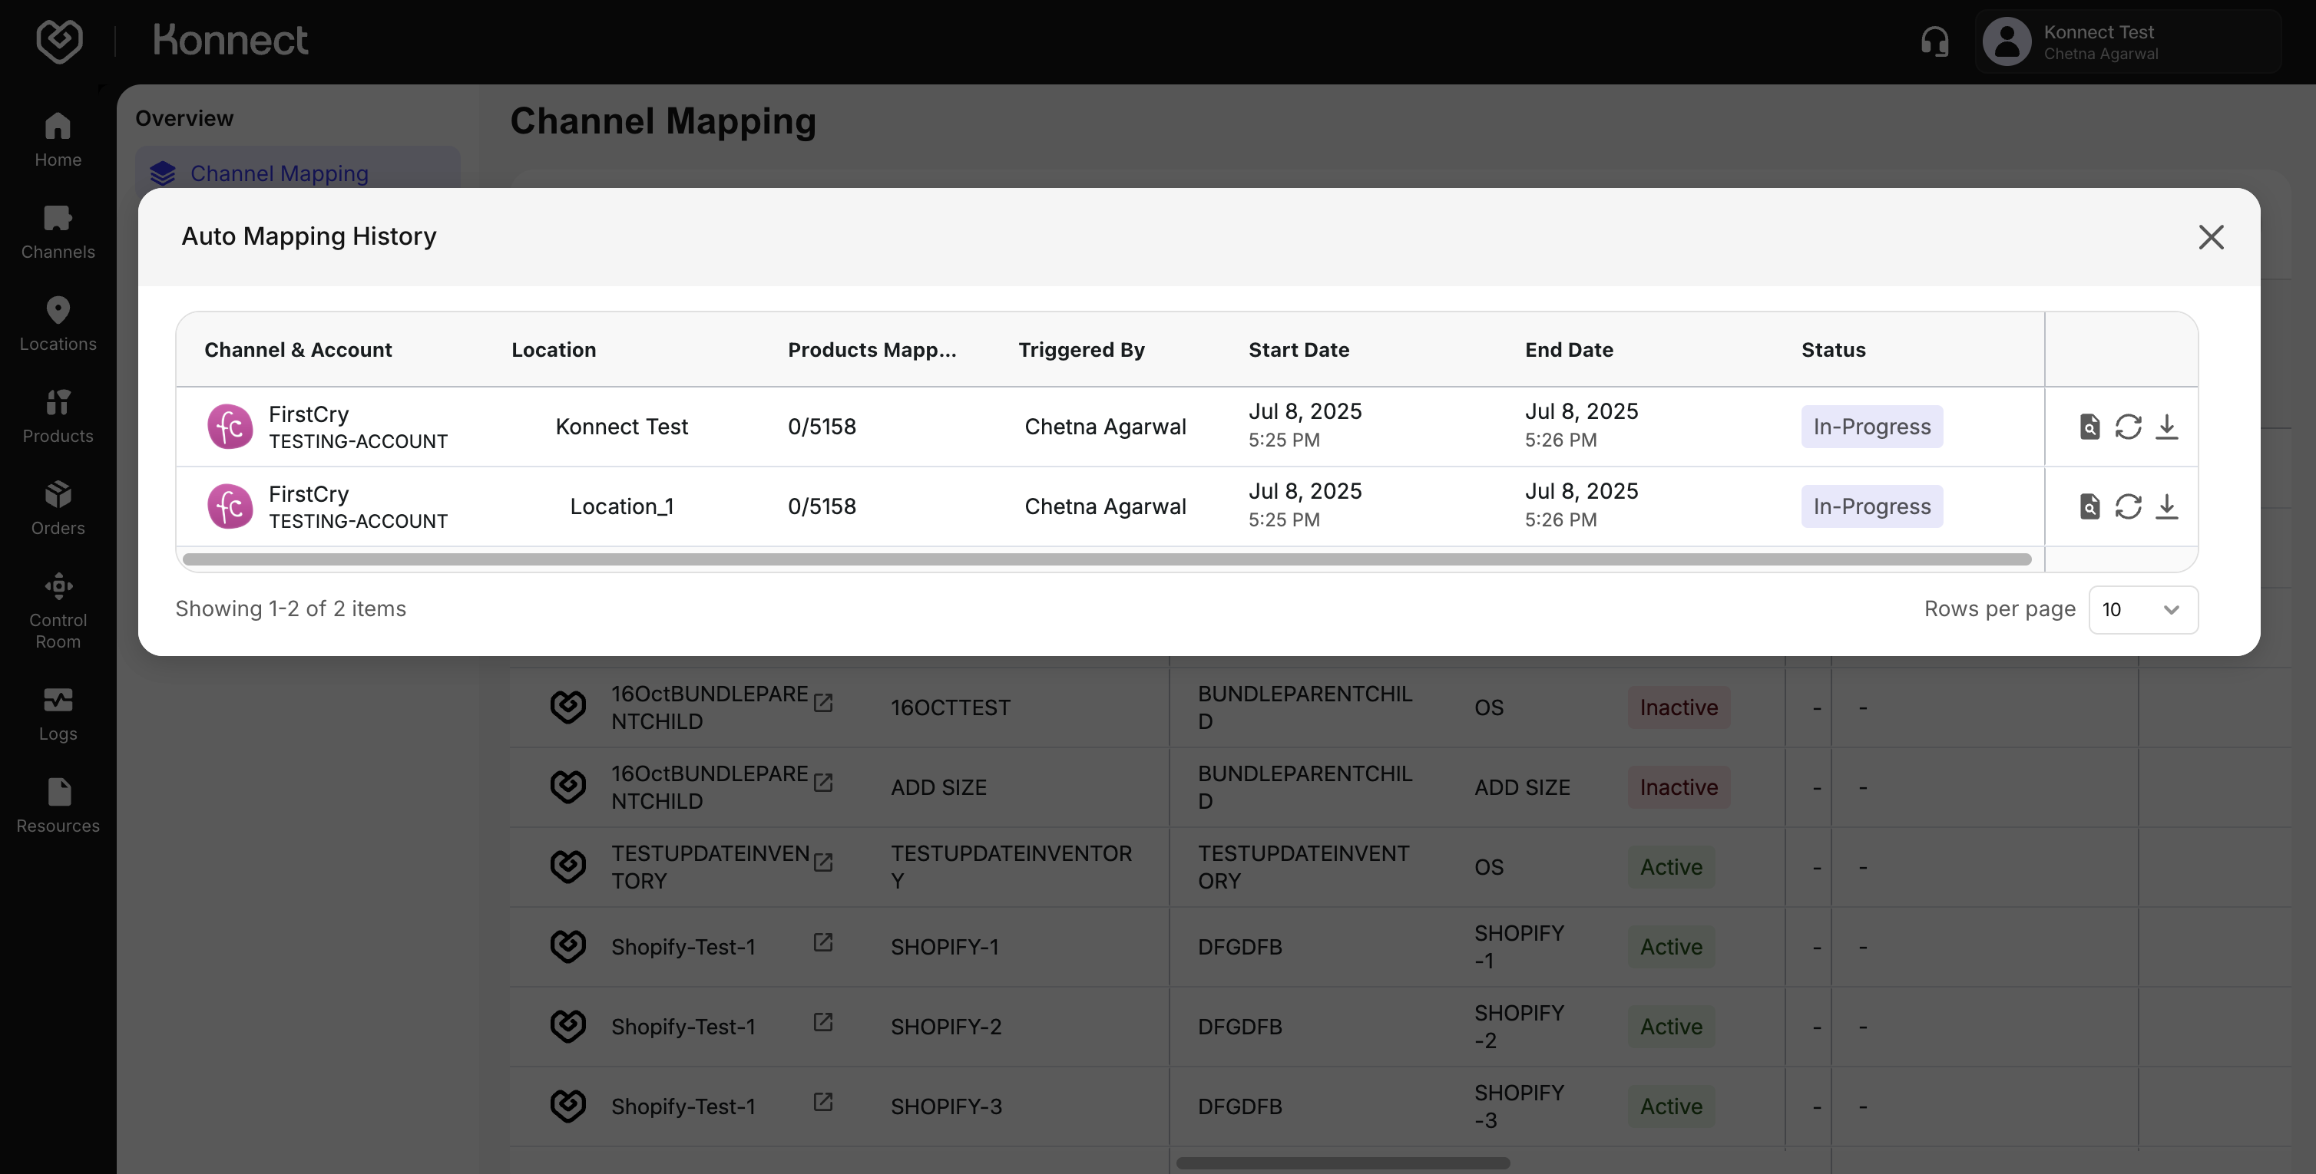Open Channels in sidebar

[x=58, y=232]
